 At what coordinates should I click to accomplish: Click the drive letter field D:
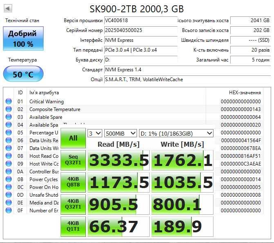[141, 60]
